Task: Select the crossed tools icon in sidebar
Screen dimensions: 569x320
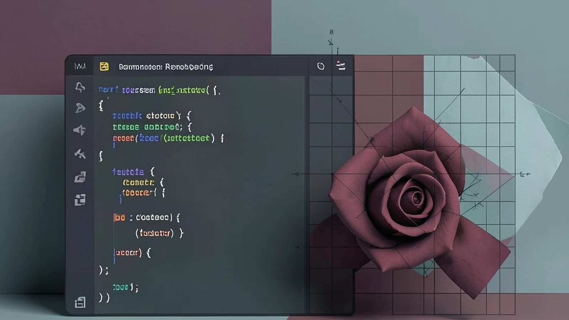Action: tap(80, 154)
